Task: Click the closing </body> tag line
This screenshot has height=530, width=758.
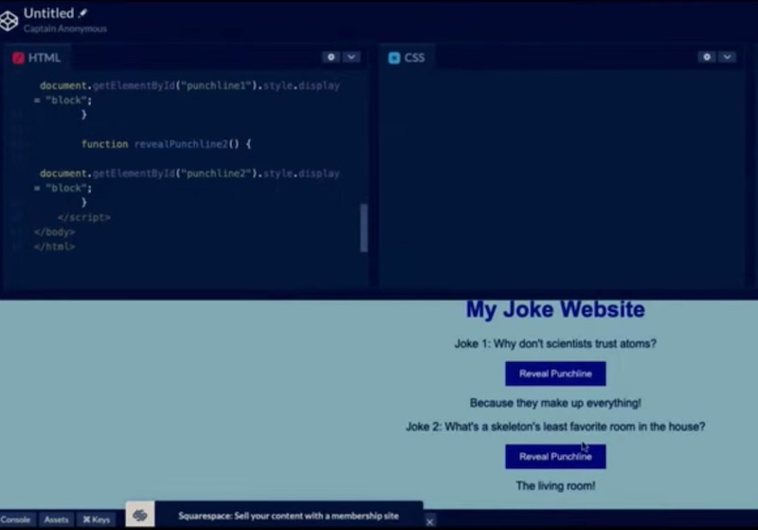Action: tap(54, 232)
